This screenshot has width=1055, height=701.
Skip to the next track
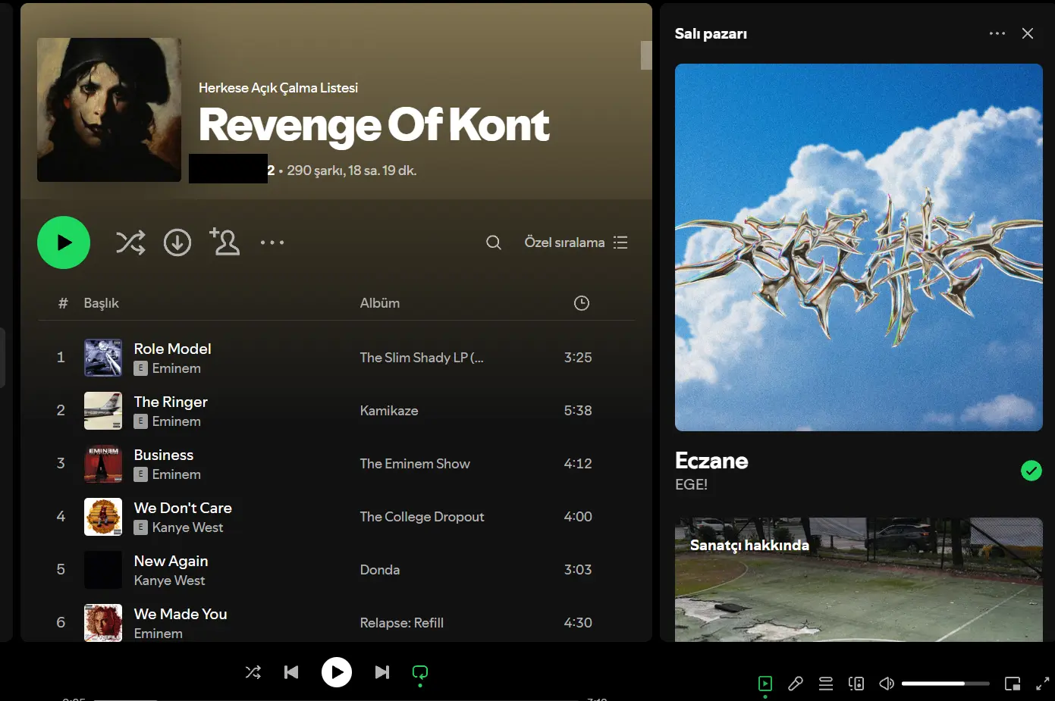coord(382,672)
